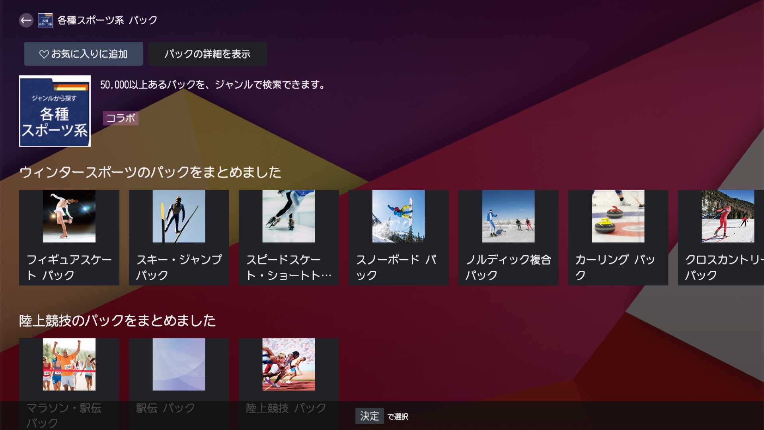Image resolution: width=764 pixels, height=430 pixels.
Task: Open パックの詳細を表示 button
Action: (207, 54)
